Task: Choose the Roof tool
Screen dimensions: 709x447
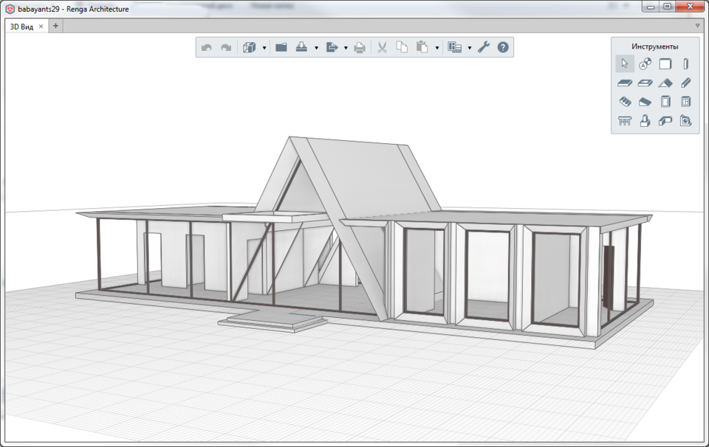Action: point(665,83)
